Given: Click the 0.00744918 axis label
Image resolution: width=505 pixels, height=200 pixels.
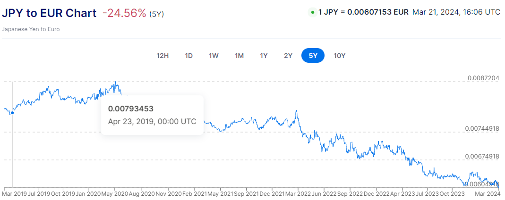Looking at the screenshot, I should [482, 129].
